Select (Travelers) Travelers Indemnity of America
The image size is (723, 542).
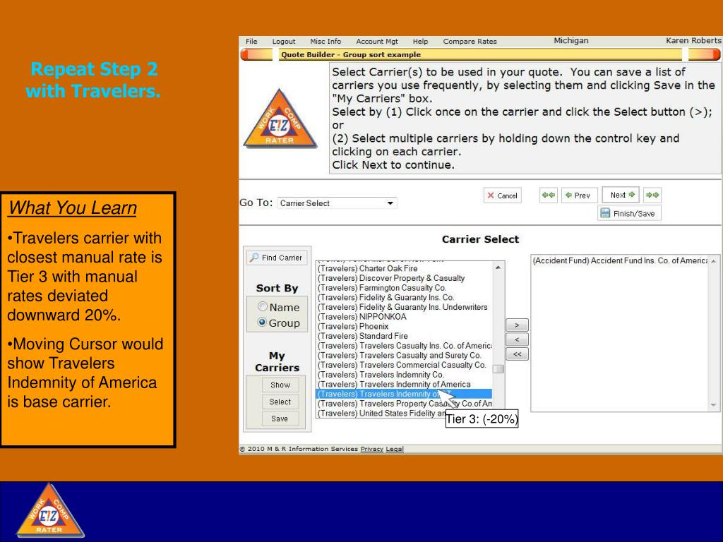tap(404, 385)
